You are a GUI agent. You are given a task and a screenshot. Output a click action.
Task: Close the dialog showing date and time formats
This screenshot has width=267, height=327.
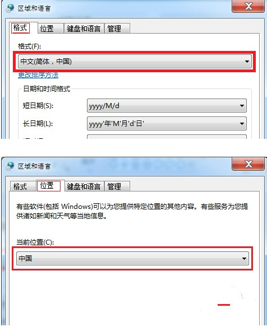pyautogui.click(x=248, y=7)
